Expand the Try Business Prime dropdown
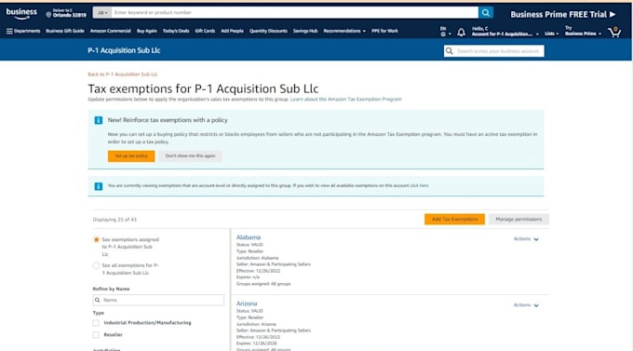 [x=583, y=31]
